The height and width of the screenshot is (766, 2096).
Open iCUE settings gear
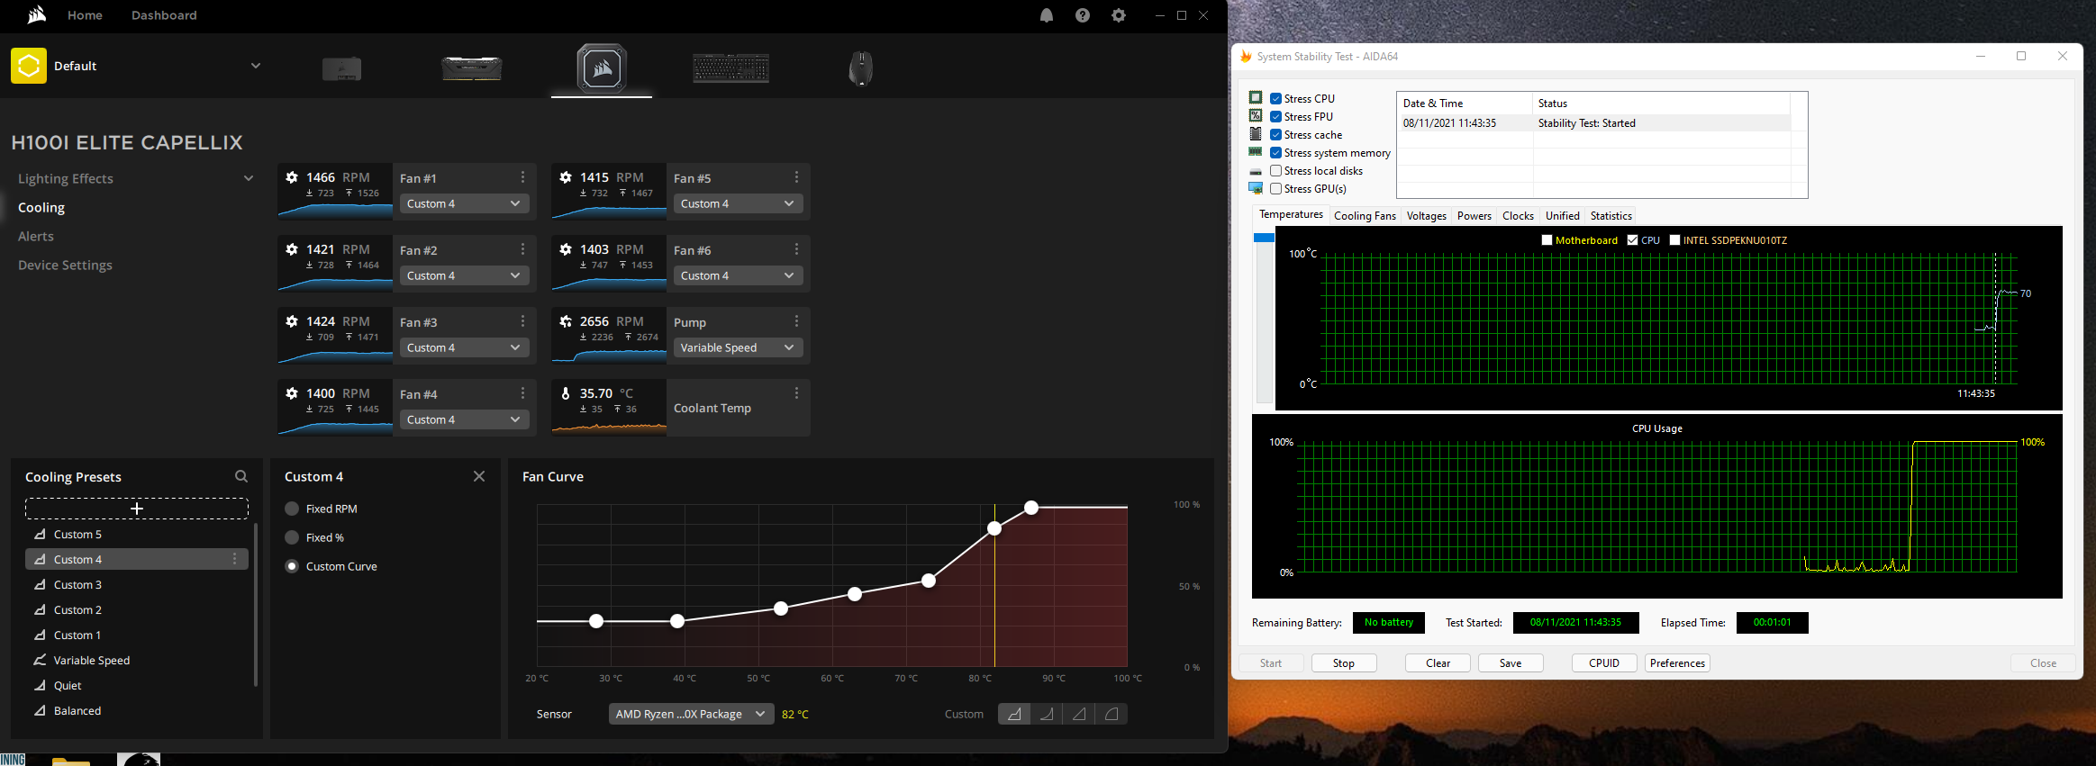[1119, 15]
